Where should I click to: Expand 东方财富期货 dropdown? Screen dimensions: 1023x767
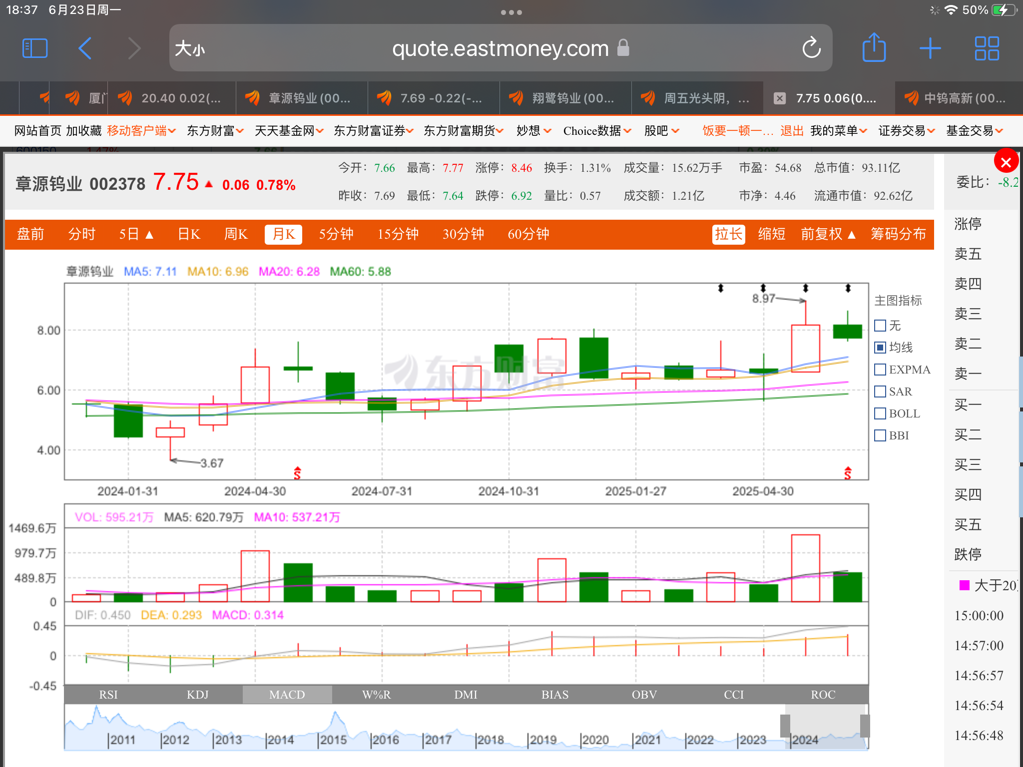[464, 131]
